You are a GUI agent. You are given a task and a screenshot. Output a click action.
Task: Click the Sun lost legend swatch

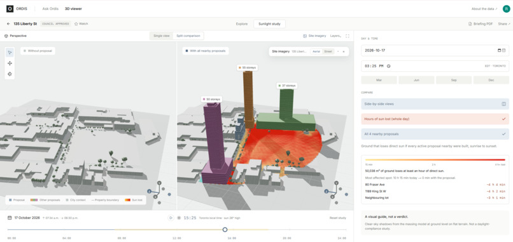127,200
